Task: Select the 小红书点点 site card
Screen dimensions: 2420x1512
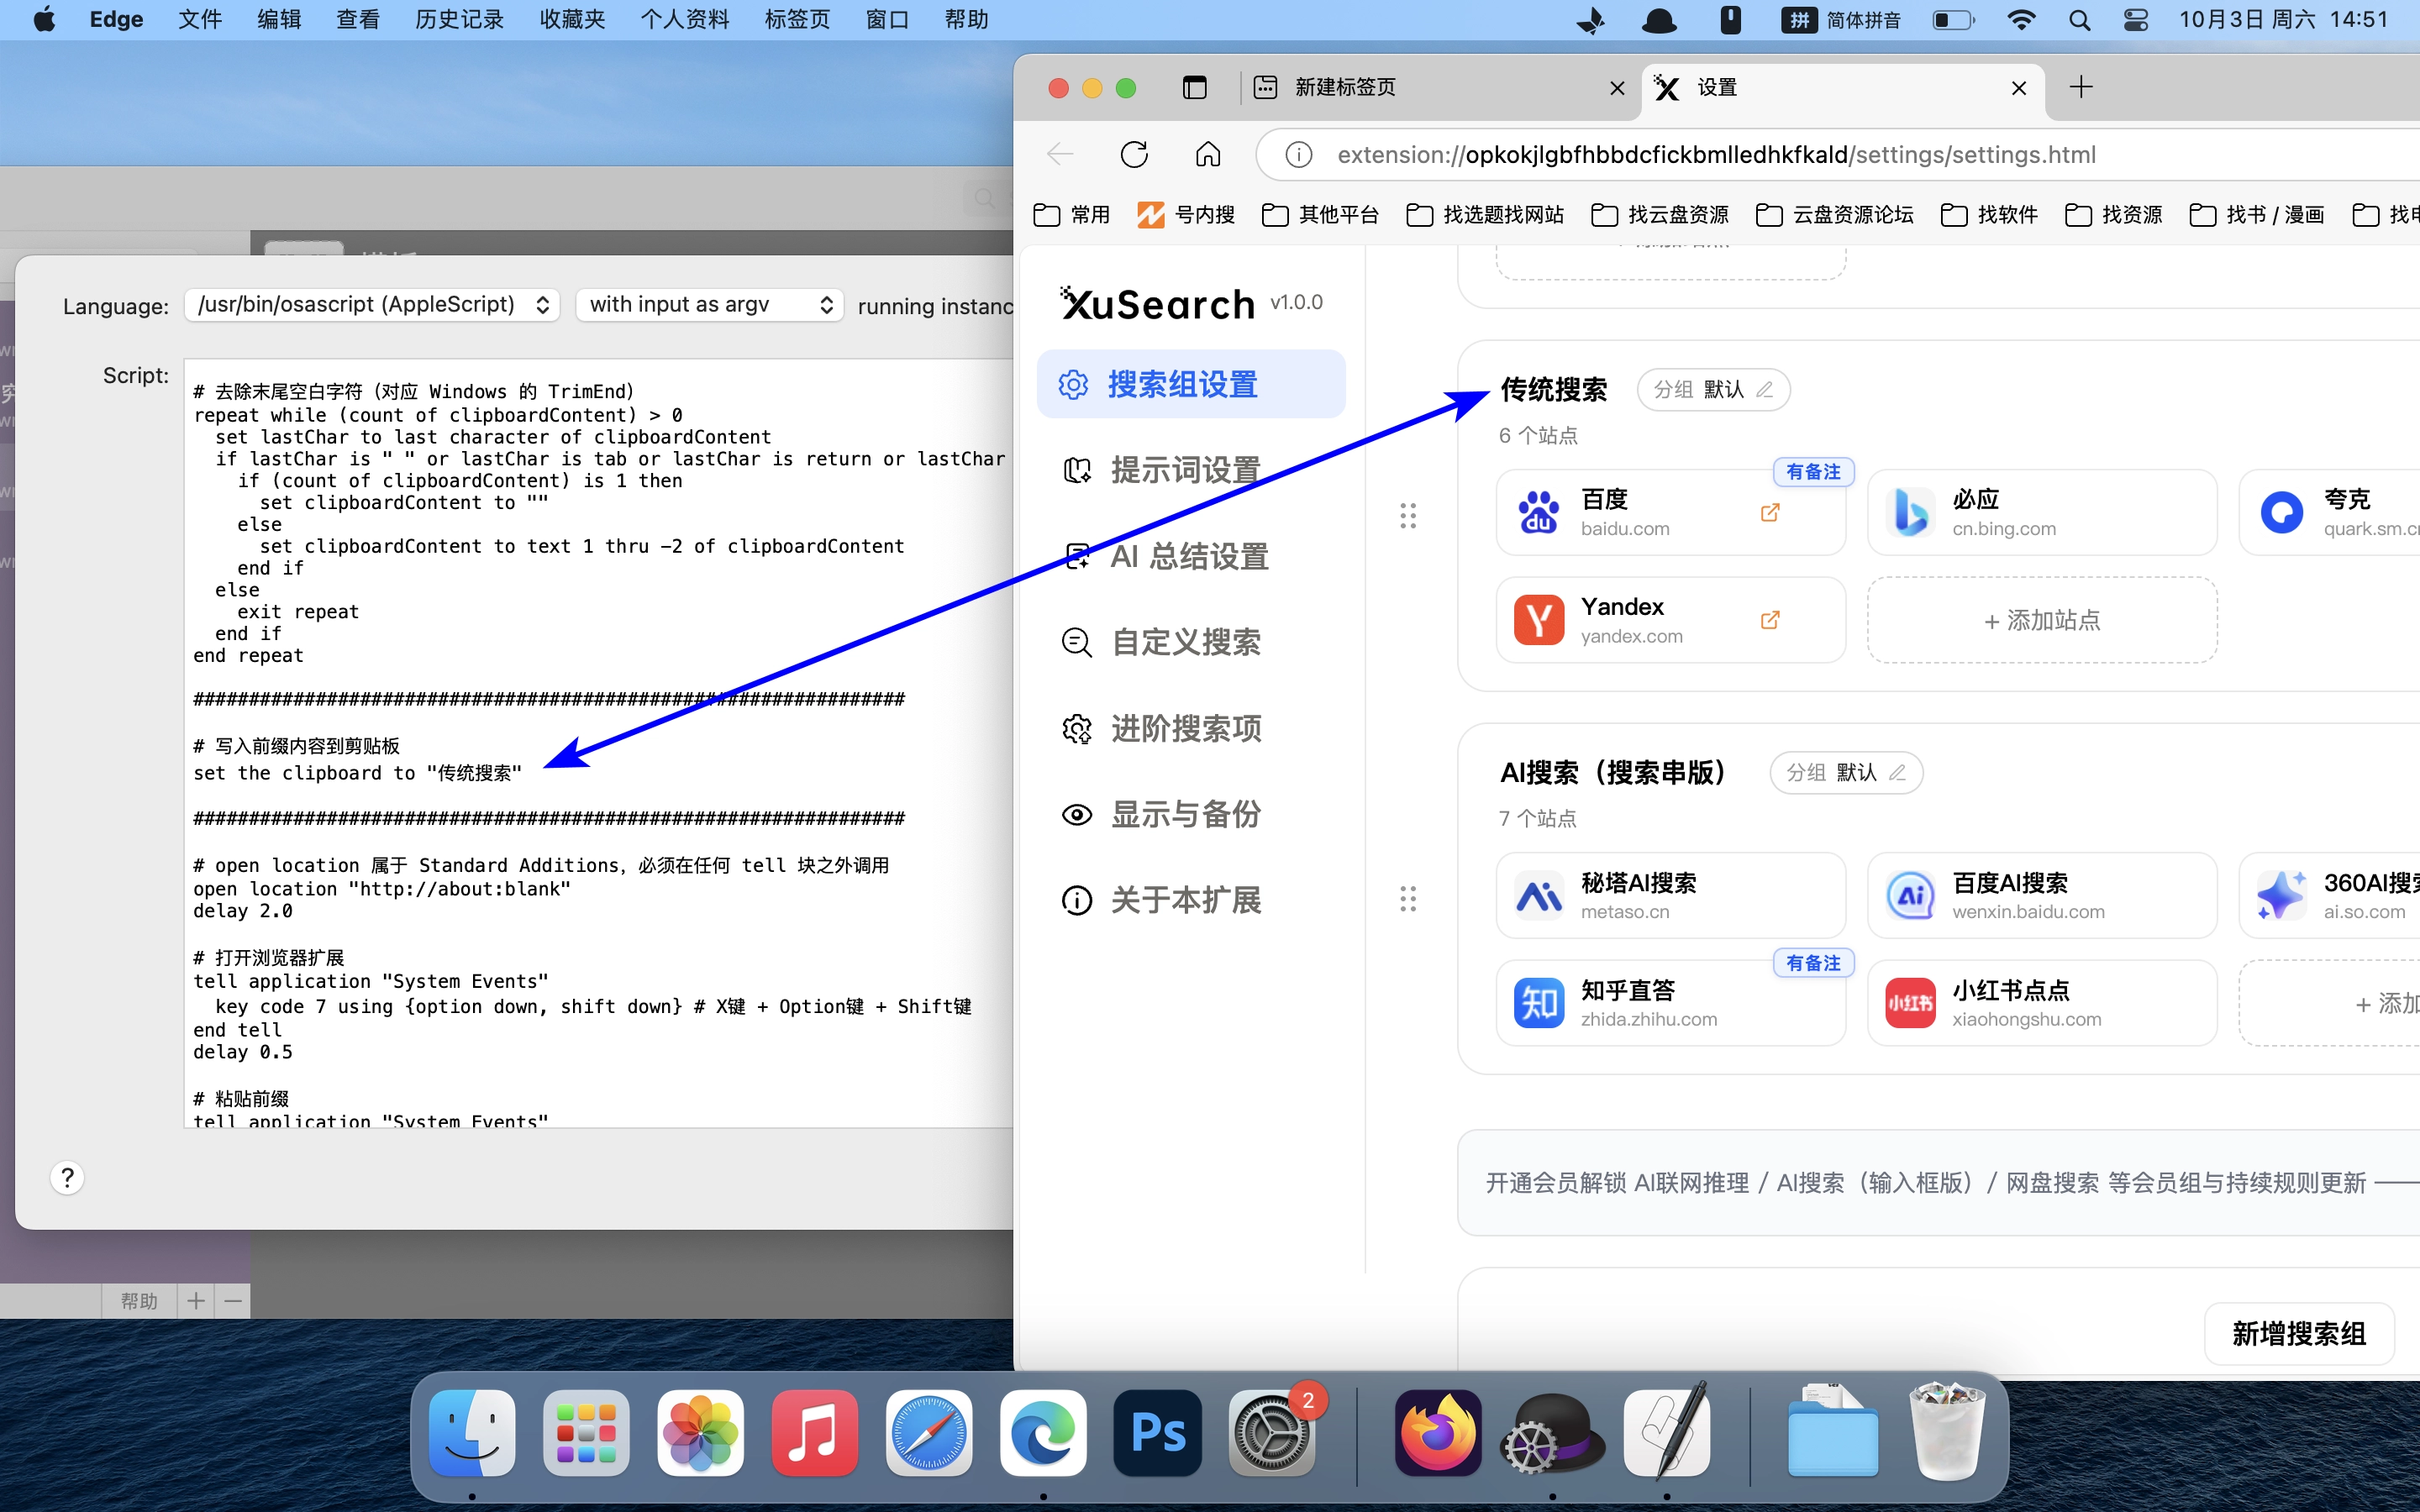Action: coord(2042,1003)
